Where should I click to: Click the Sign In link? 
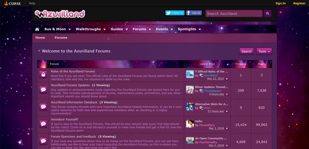tap(281, 3)
